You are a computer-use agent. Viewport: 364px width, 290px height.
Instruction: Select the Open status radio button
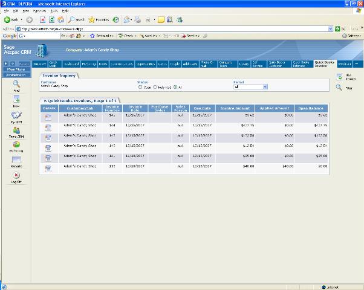coord(140,87)
